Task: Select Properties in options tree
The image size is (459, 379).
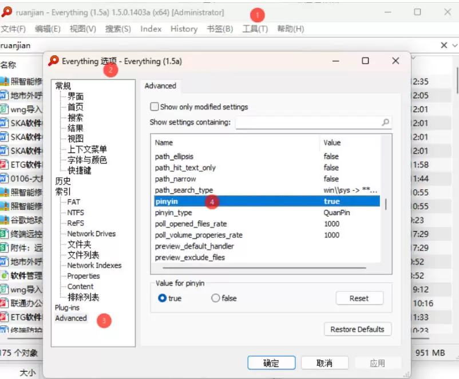Action: coord(84,276)
